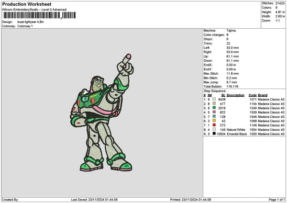Click thread code "1068"
The image size is (287, 203).
(x=253, y=121)
